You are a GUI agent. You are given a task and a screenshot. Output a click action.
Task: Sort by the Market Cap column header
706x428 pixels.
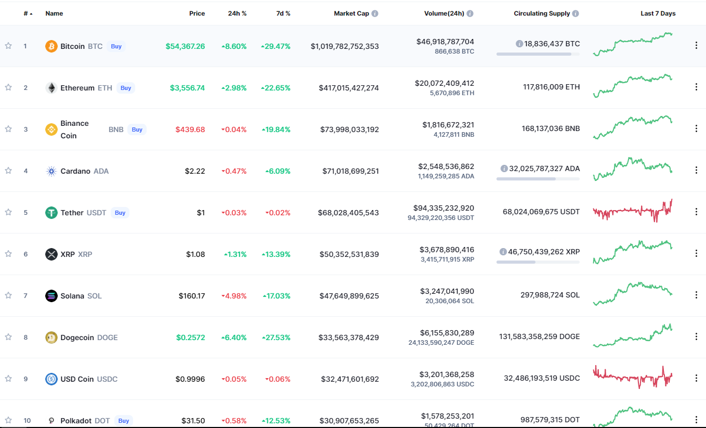coord(351,14)
